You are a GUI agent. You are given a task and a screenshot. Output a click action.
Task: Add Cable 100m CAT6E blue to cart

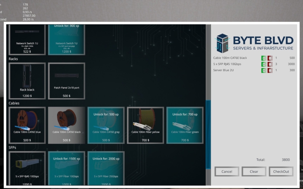[27, 125]
